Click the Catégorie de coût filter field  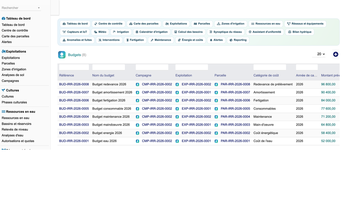[x=270, y=67]
